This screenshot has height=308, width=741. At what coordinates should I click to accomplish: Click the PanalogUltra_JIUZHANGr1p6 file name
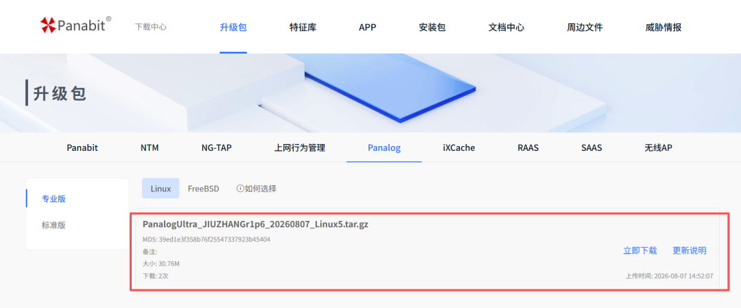point(255,224)
